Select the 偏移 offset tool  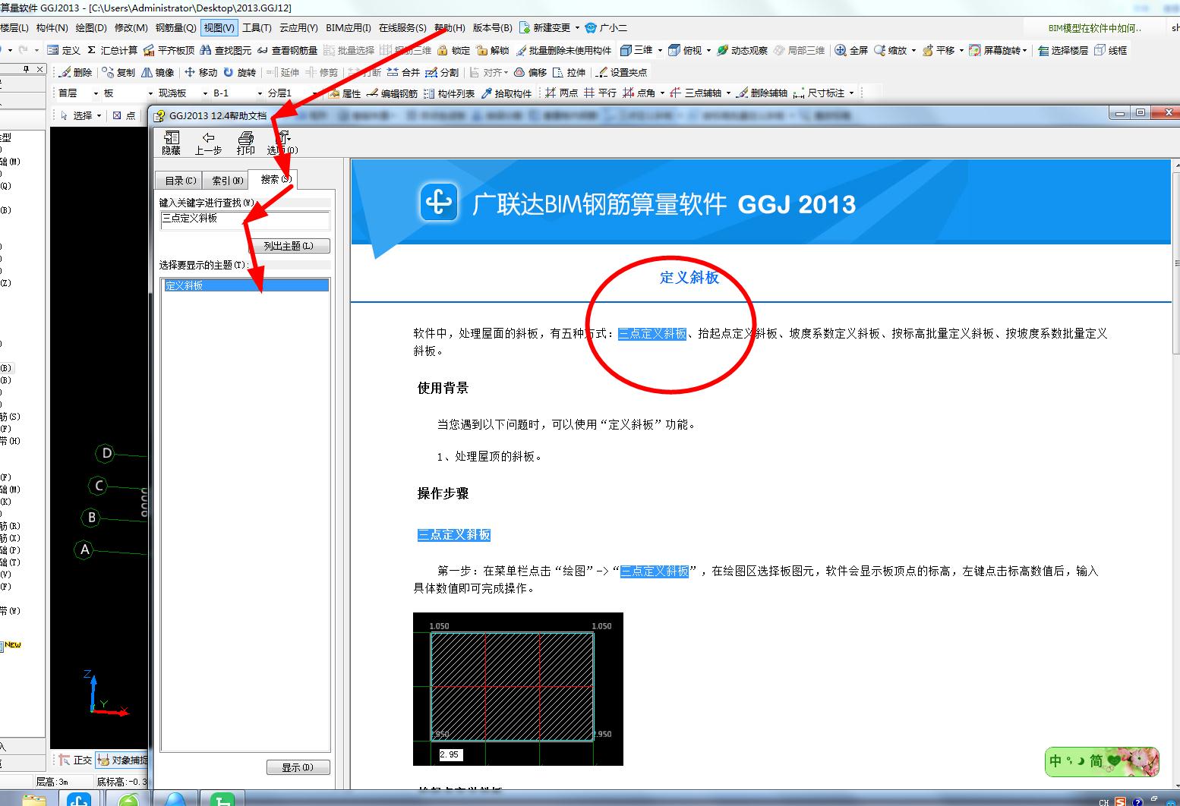pyautogui.click(x=531, y=72)
